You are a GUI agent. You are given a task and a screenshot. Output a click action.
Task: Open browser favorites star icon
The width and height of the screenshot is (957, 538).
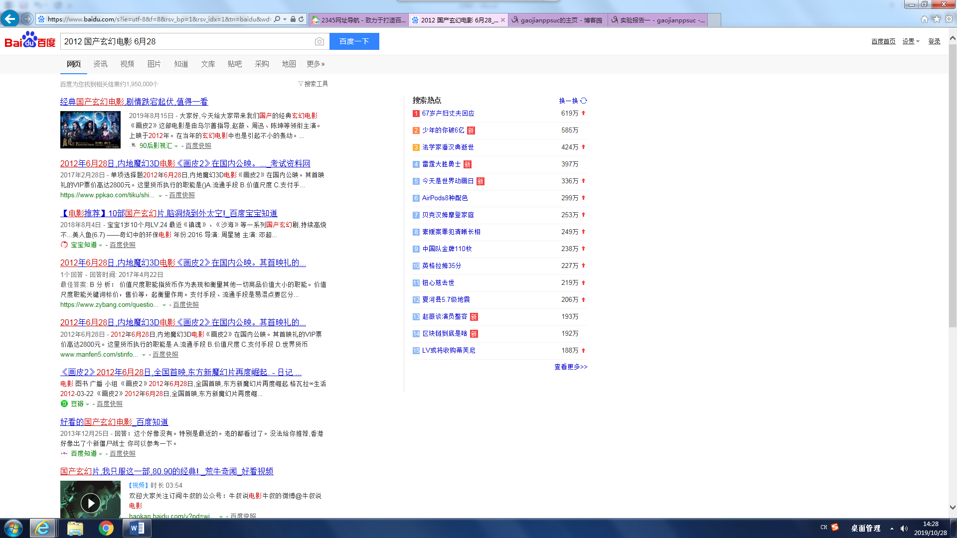pyautogui.click(x=937, y=19)
